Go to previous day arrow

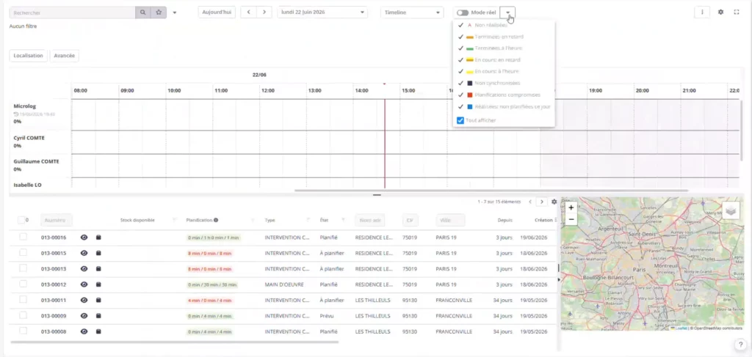pos(248,12)
